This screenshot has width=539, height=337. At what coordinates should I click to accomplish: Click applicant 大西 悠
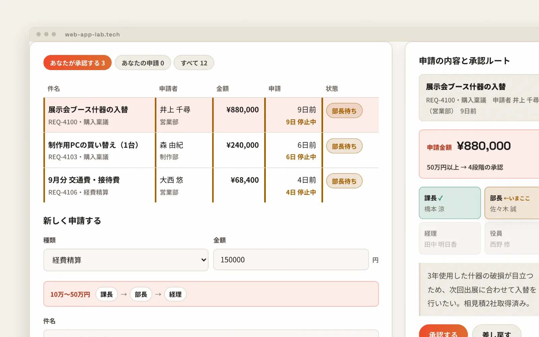coord(171,180)
